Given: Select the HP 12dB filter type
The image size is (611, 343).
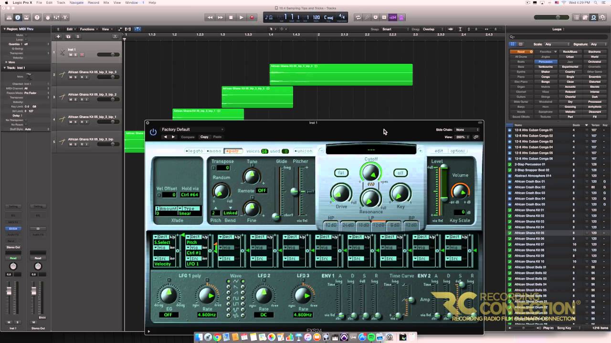Looking at the screenshot, I should 330,225.
